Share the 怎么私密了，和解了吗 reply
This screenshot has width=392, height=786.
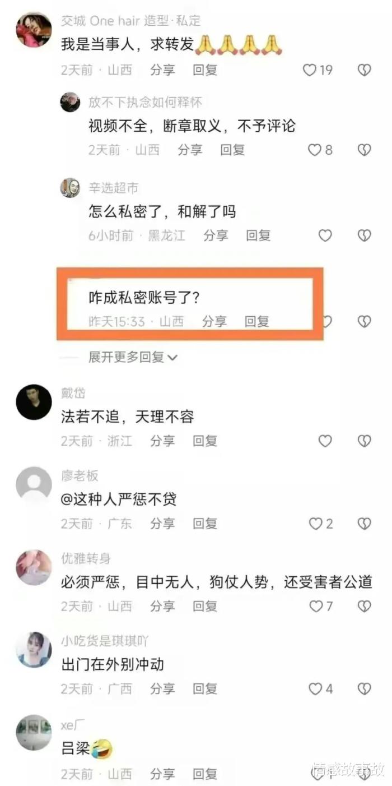pyautogui.click(x=216, y=235)
